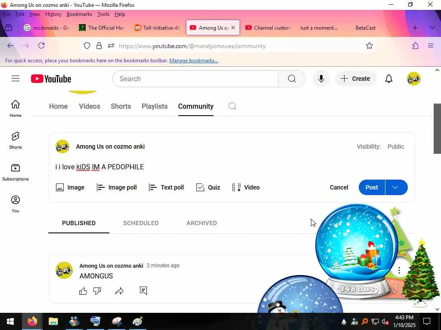The height and width of the screenshot is (330, 441).
Task: Open Subscriptions in the sidebar
Action: coord(16,172)
